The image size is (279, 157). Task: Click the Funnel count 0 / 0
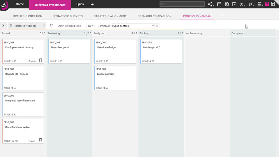pos(42,33)
